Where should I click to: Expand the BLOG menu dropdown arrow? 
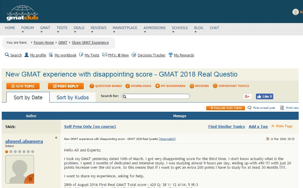(x=196, y=32)
